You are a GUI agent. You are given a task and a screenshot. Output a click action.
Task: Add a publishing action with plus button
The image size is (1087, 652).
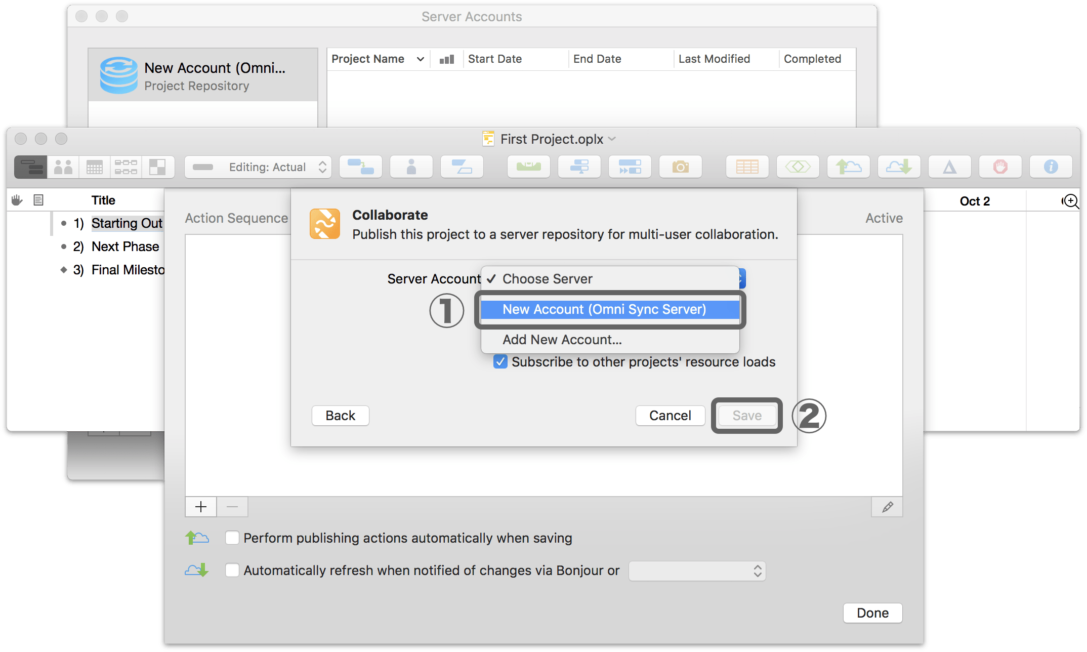pyautogui.click(x=201, y=507)
